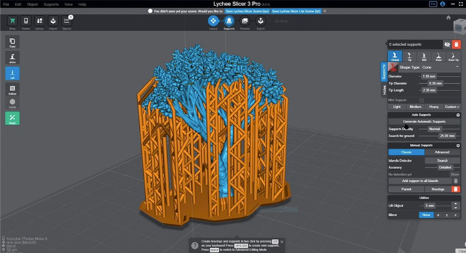The height and width of the screenshot is (253, 466).
Task: Switch manual supports to Advanced mode
Action: tap(442, 152)
